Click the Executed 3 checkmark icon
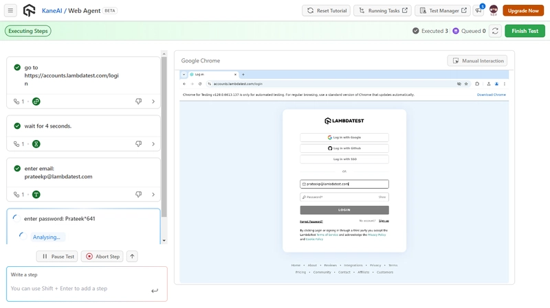Screen dimensions: 550x308 [x=416, y=31]
